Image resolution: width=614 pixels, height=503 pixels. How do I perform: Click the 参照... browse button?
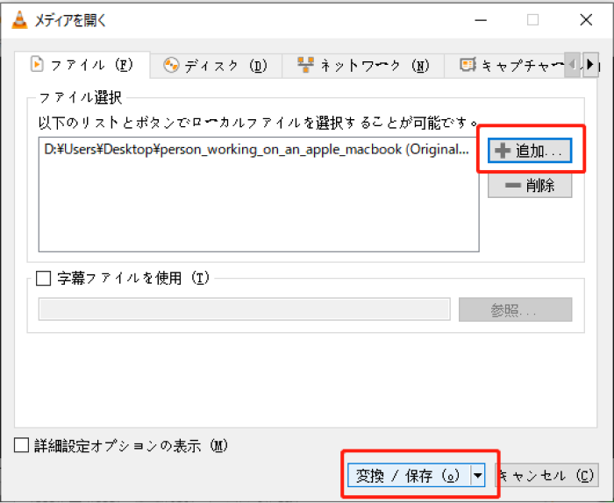pos(516,310)
